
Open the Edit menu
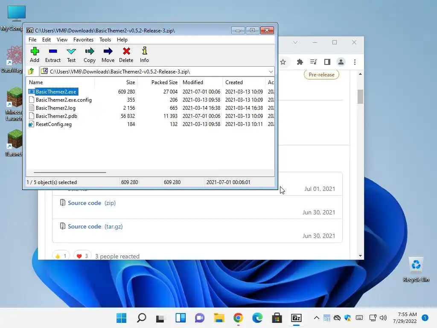(46, 40)
